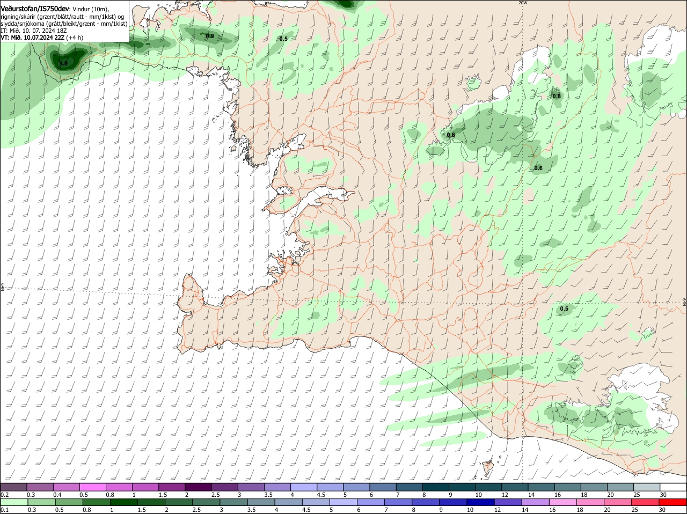The width and height of the screenshot is (687, 514).
Task: Pick the dark purple top legend swatch at 2
Action: (198, 487)
